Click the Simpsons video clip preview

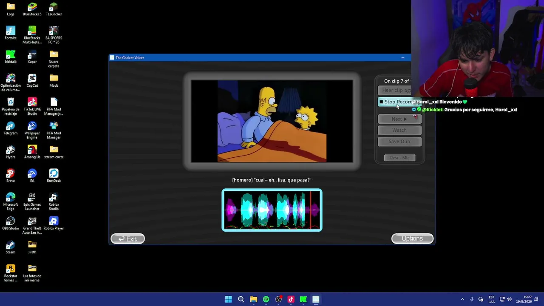[272, 121]
